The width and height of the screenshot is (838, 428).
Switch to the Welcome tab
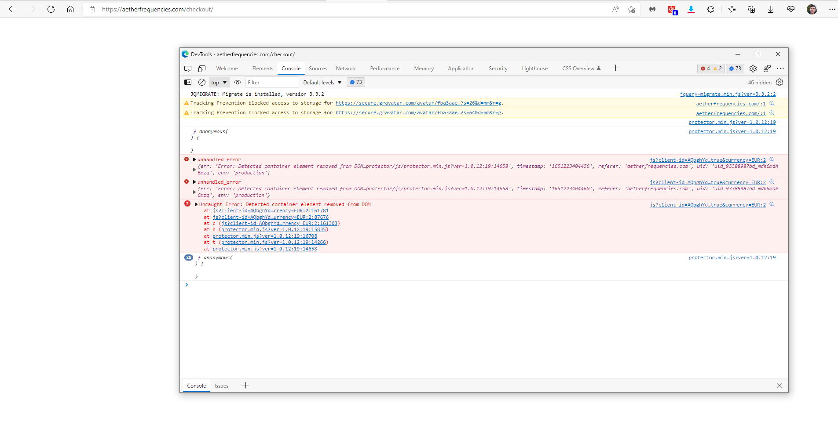pos(227,69)
